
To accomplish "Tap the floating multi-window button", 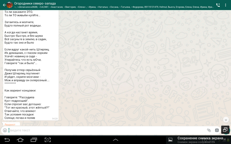I will pos(225,130).
